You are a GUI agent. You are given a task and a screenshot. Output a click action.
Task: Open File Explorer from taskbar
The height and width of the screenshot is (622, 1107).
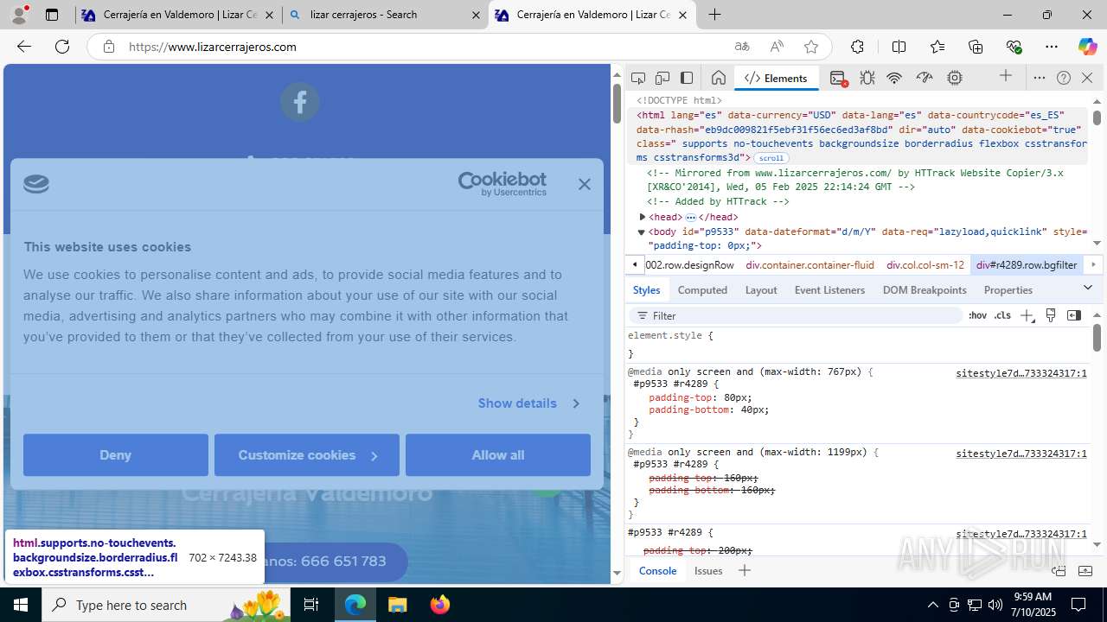[x=397, y=605]
